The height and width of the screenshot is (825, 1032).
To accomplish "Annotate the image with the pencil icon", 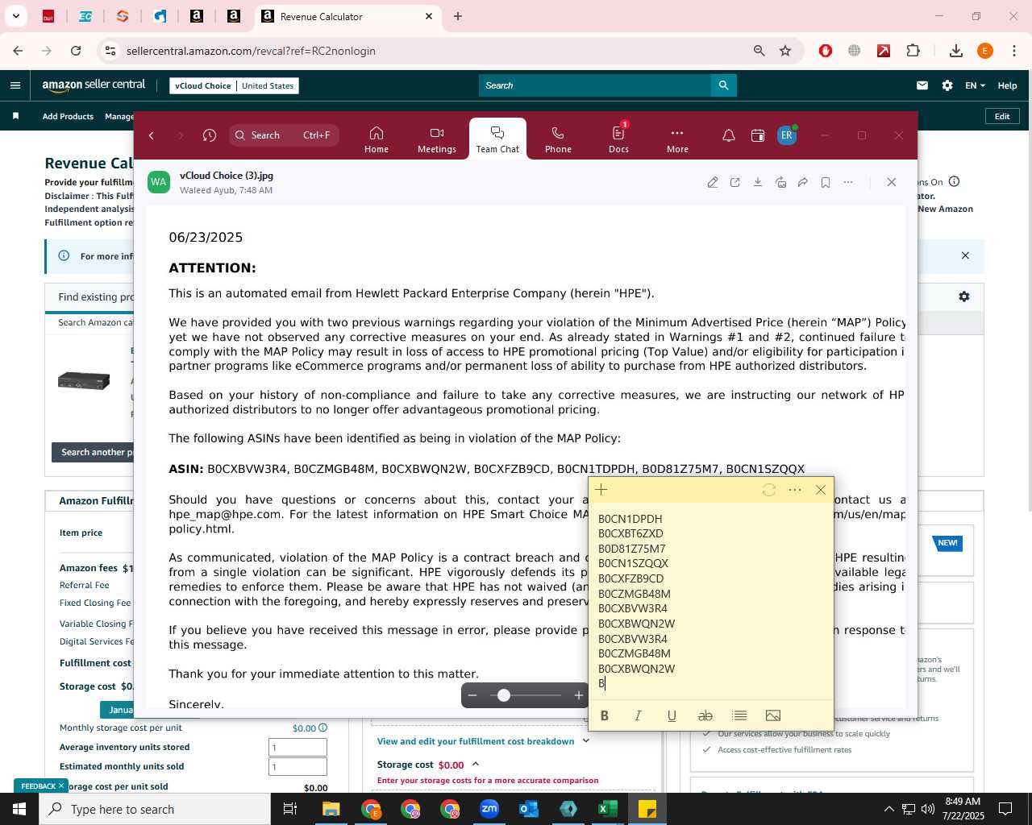I will tap(713, 182).
